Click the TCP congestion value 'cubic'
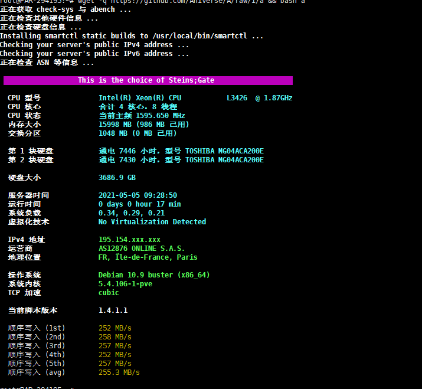Image resolution: width=422 pixels, height=389 pixels. coord(109,293)
